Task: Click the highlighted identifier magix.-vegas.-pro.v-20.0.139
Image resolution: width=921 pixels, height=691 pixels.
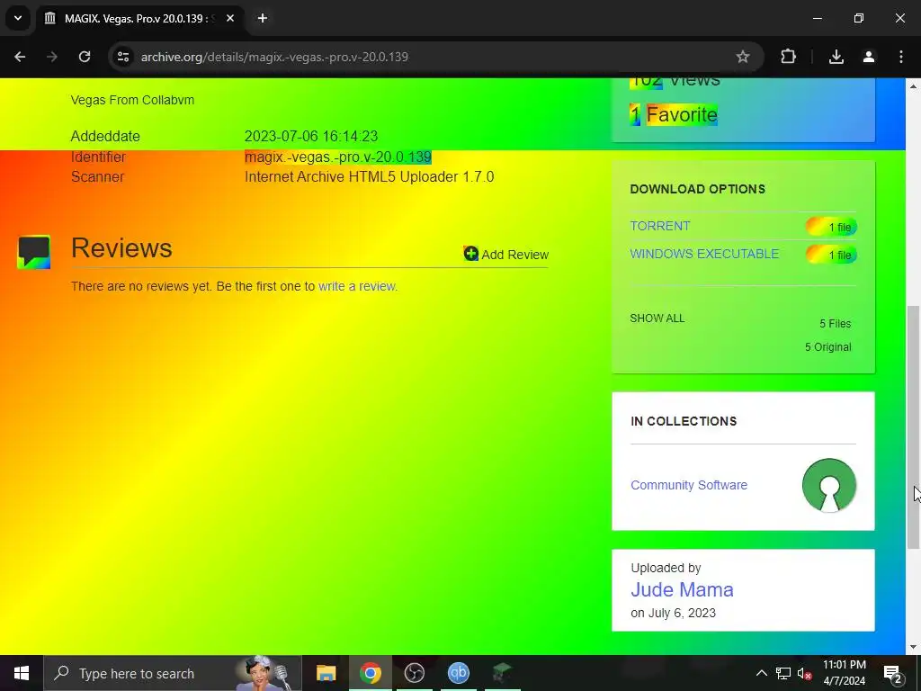Action: (338, 157)
